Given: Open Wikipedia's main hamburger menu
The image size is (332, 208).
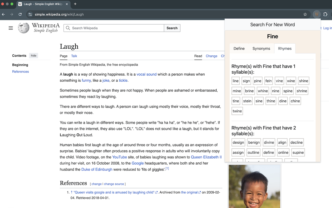Looking at the screenshot, I should pos(11,28).
